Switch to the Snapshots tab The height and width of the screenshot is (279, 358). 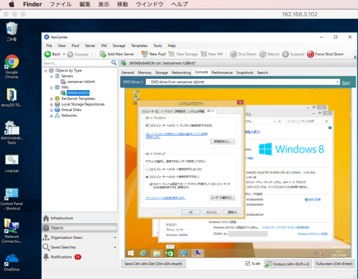click(x=245, y=72)
